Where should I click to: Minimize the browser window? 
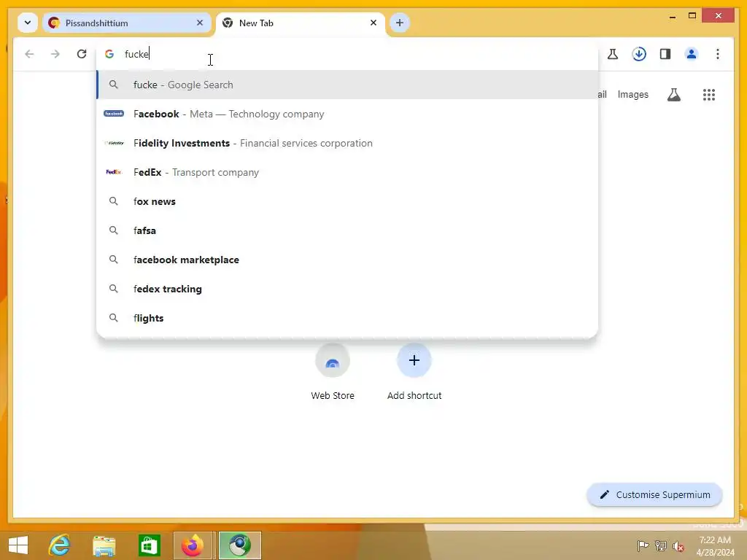coord(672,16)
